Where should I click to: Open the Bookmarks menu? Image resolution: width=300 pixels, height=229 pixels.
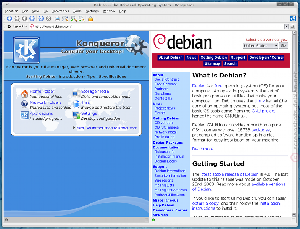(x=60, y=11)
